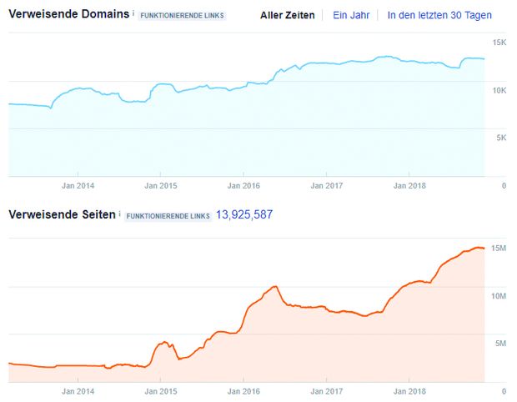
Task: Click the Verweisende Domains heading
Action: click(x=69, y=14)
